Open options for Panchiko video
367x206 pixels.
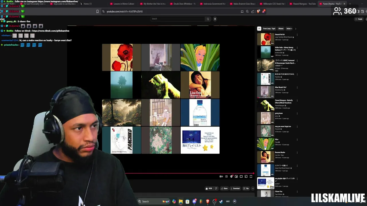[x=297, y=74]
